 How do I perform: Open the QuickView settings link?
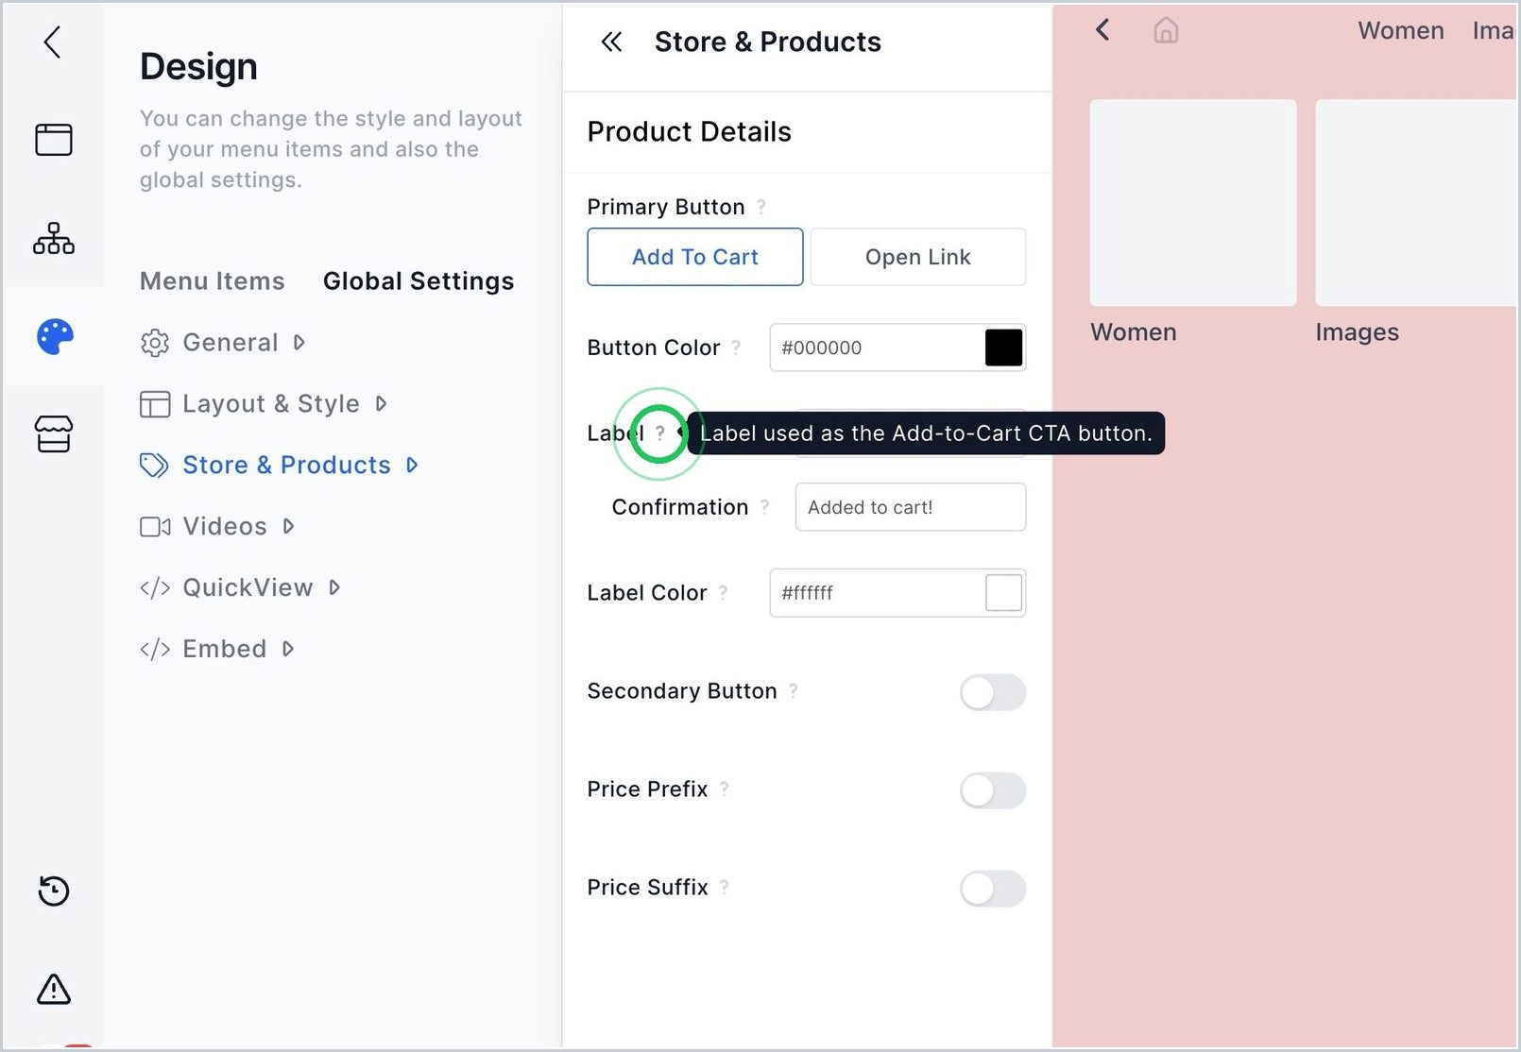248,588
